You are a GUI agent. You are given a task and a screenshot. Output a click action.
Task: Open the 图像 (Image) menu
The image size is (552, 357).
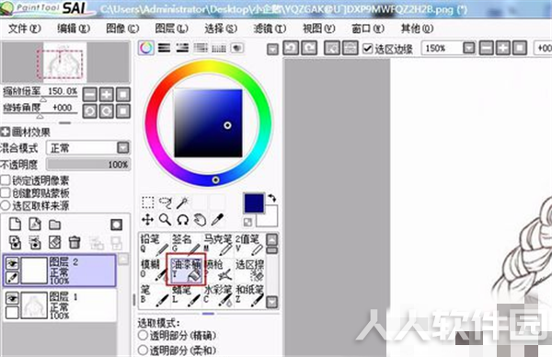point(122,29)
